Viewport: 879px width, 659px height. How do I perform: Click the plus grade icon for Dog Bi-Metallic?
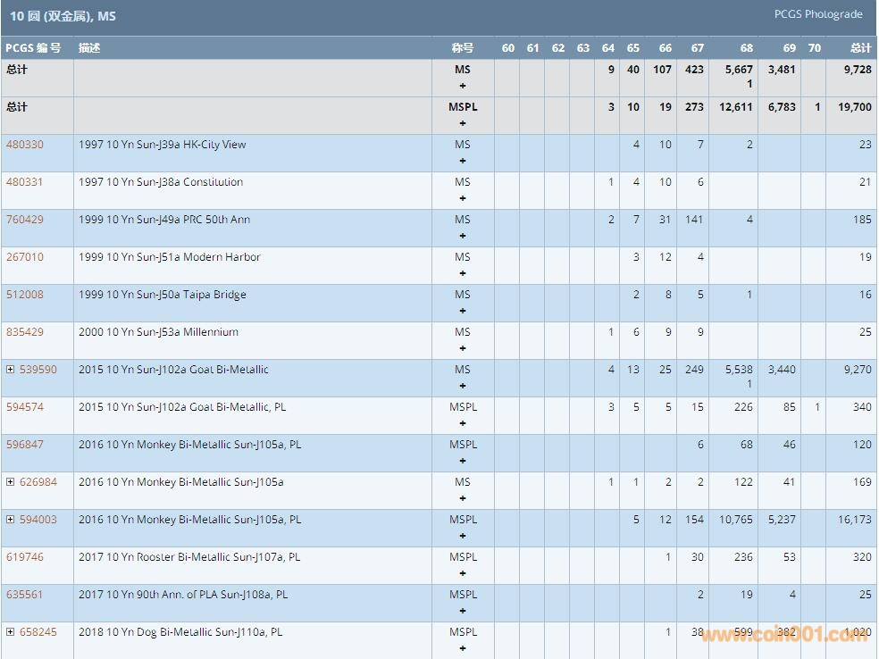[463, 649]
